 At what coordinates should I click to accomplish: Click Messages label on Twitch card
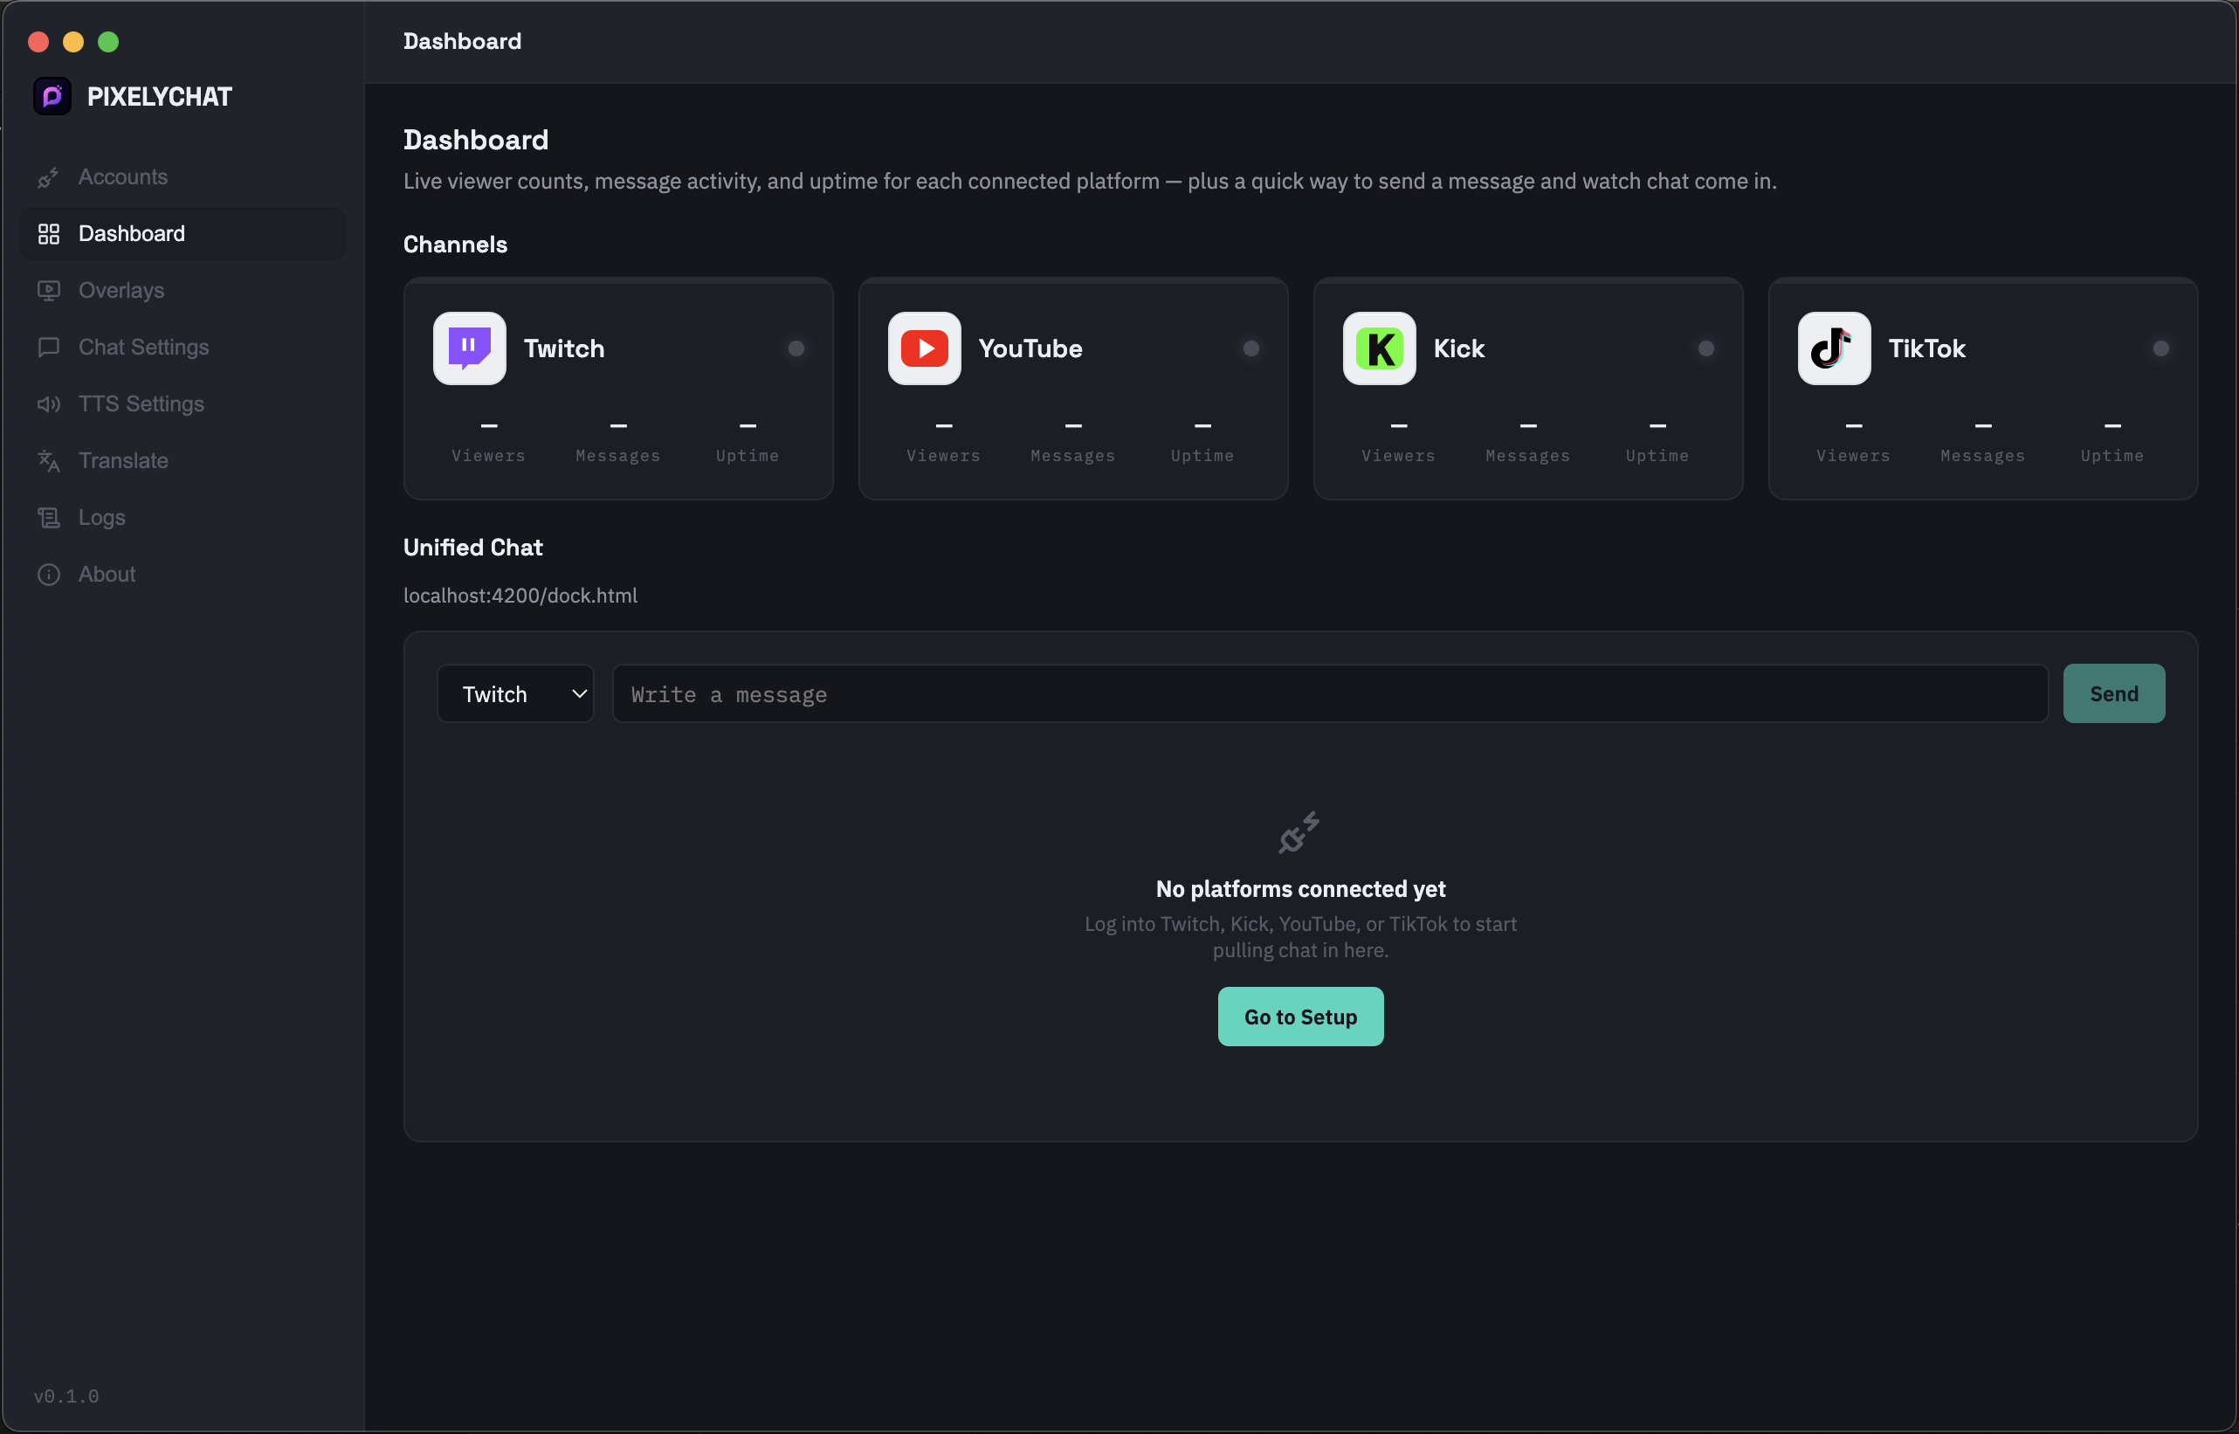(618, 455)
